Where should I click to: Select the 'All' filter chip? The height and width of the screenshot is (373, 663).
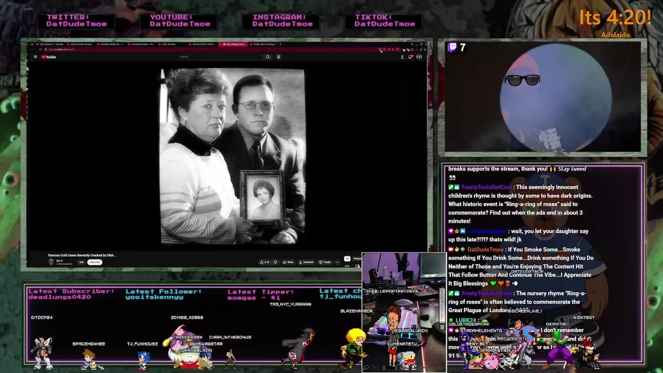click(347, 259)
